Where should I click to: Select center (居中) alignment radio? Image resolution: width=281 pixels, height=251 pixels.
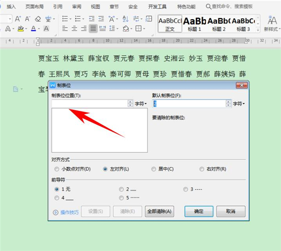154,169
